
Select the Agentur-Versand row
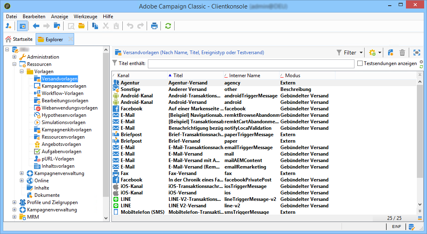click(x=264, y=82)
